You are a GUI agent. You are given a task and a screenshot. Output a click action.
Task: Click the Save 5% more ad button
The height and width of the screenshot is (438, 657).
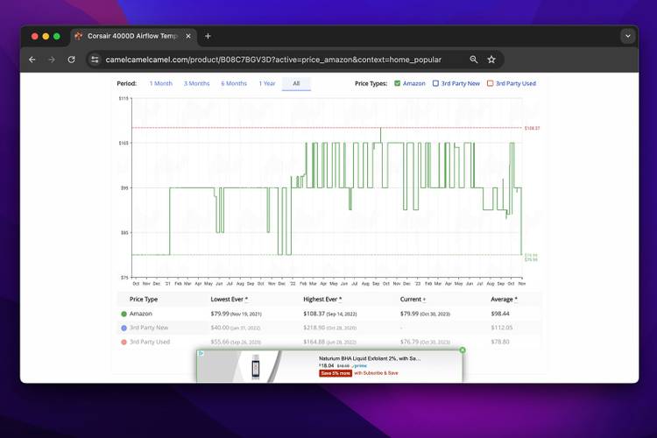336,373
